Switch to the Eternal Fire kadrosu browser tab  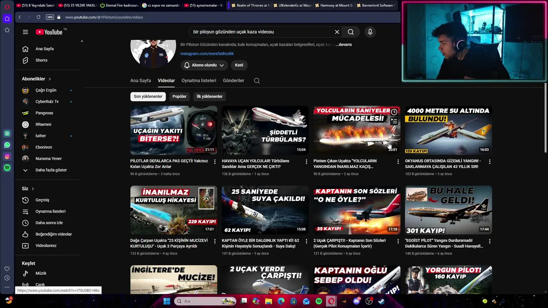(x=119, y=5)
